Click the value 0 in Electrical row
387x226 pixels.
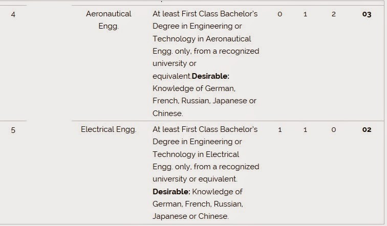[333, 130]
